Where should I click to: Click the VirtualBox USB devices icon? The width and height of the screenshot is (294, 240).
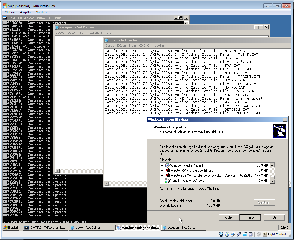(x=239, y=234)
